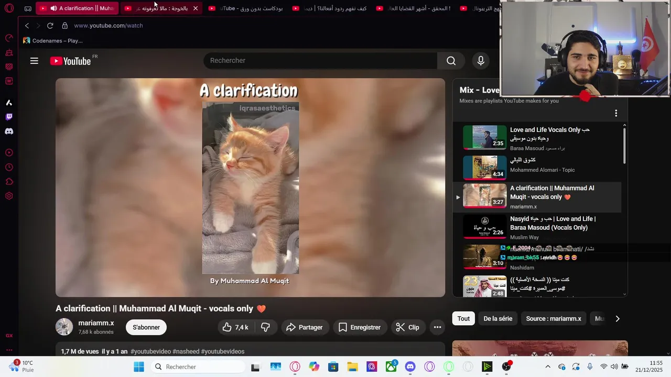Go back with the browser back arrow
The width and height of the screenshot is (671, 377).
[x=27, y=26]
